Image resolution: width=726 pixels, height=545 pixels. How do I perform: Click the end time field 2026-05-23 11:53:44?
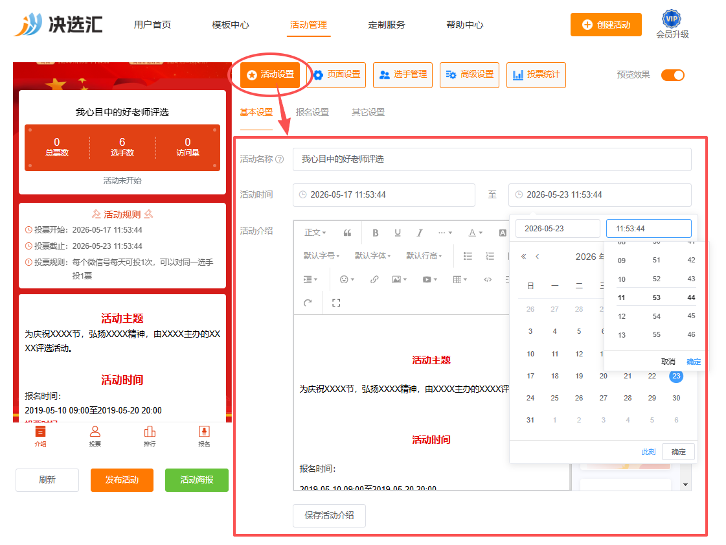(x=600, y=195)
